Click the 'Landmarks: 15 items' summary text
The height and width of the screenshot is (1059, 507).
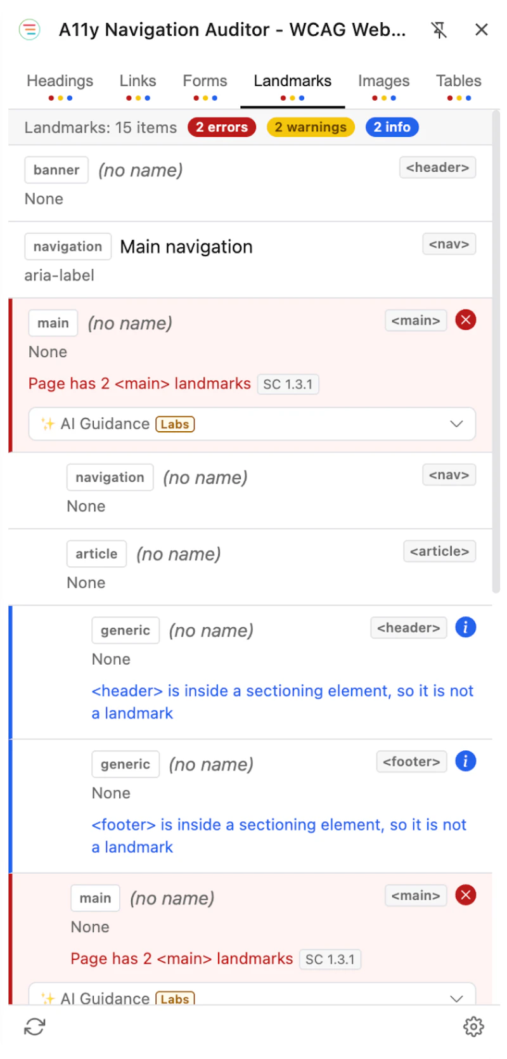pos(101,127)
